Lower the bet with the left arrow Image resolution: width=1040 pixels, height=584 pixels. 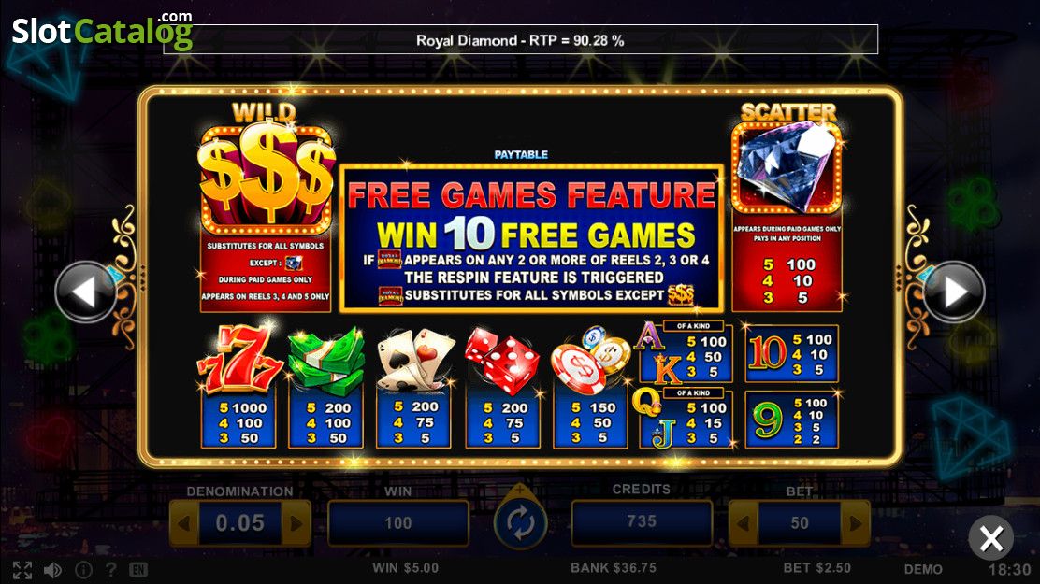(744, 523)
